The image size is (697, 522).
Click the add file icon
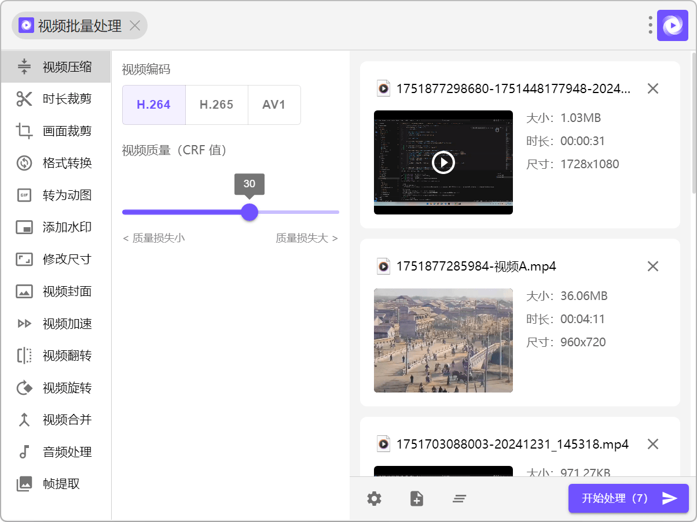click(x=417, y=498)
